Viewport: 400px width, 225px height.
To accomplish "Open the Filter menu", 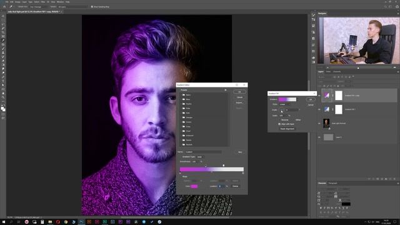I will (43, 2).
